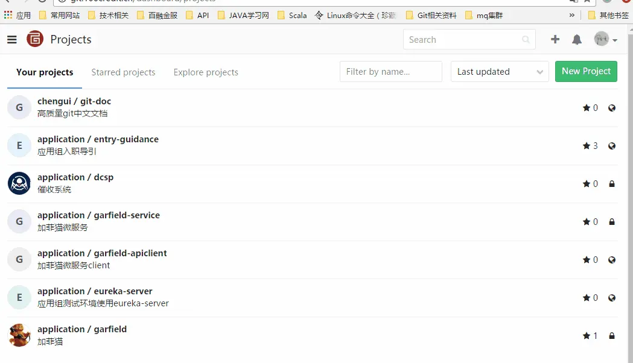
Task: Click the description 催收系统
Action: (x=54, y=189)
